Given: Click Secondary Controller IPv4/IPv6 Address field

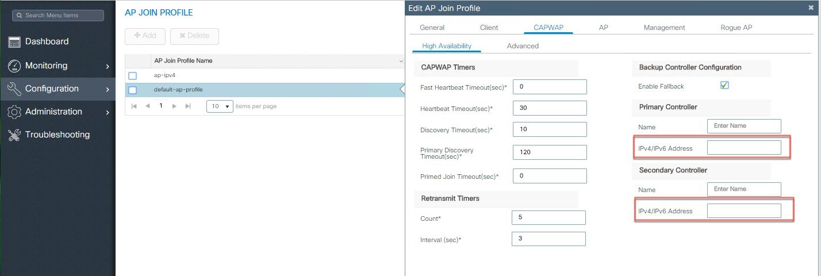Looking at the screenshot, I should 744,211.
